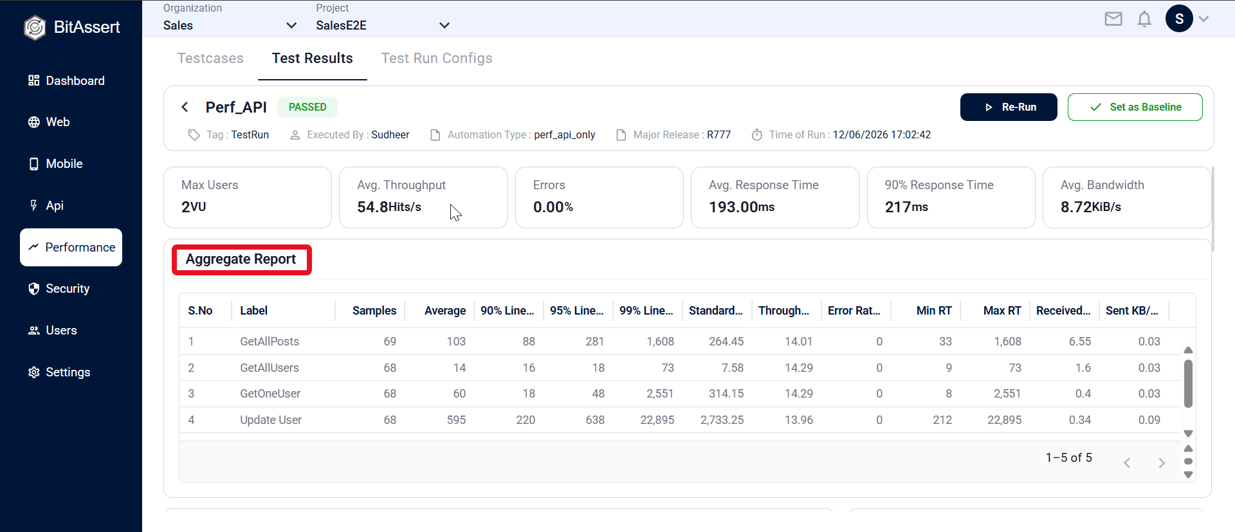1235x532 pixels.
Task: Click the Time of Run stopwatch icon
Action: [757, 135]
